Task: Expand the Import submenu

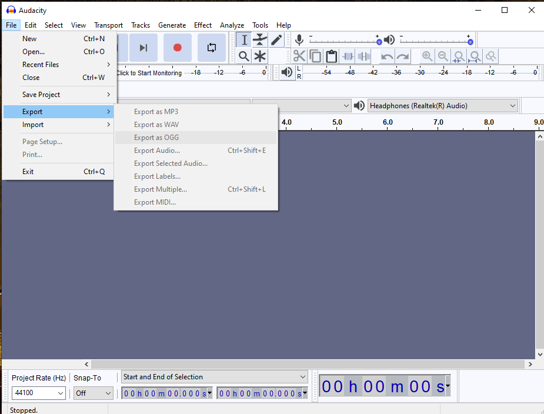Action: pos(59,125)
